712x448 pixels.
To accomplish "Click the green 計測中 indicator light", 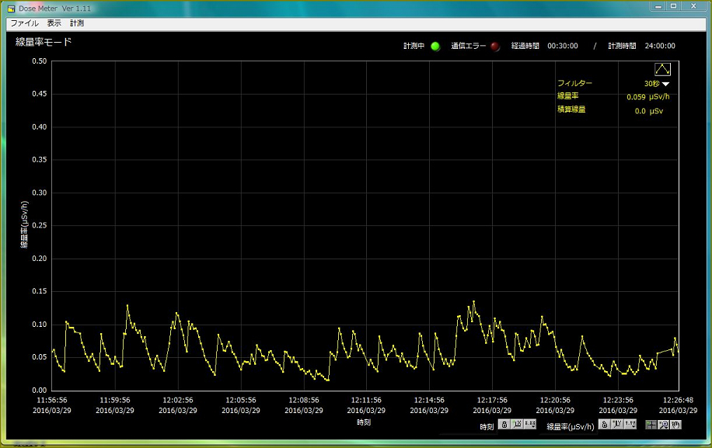I will (435, 46).
